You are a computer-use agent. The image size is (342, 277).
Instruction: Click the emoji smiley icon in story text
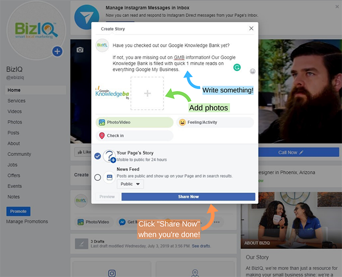[253, 71]
